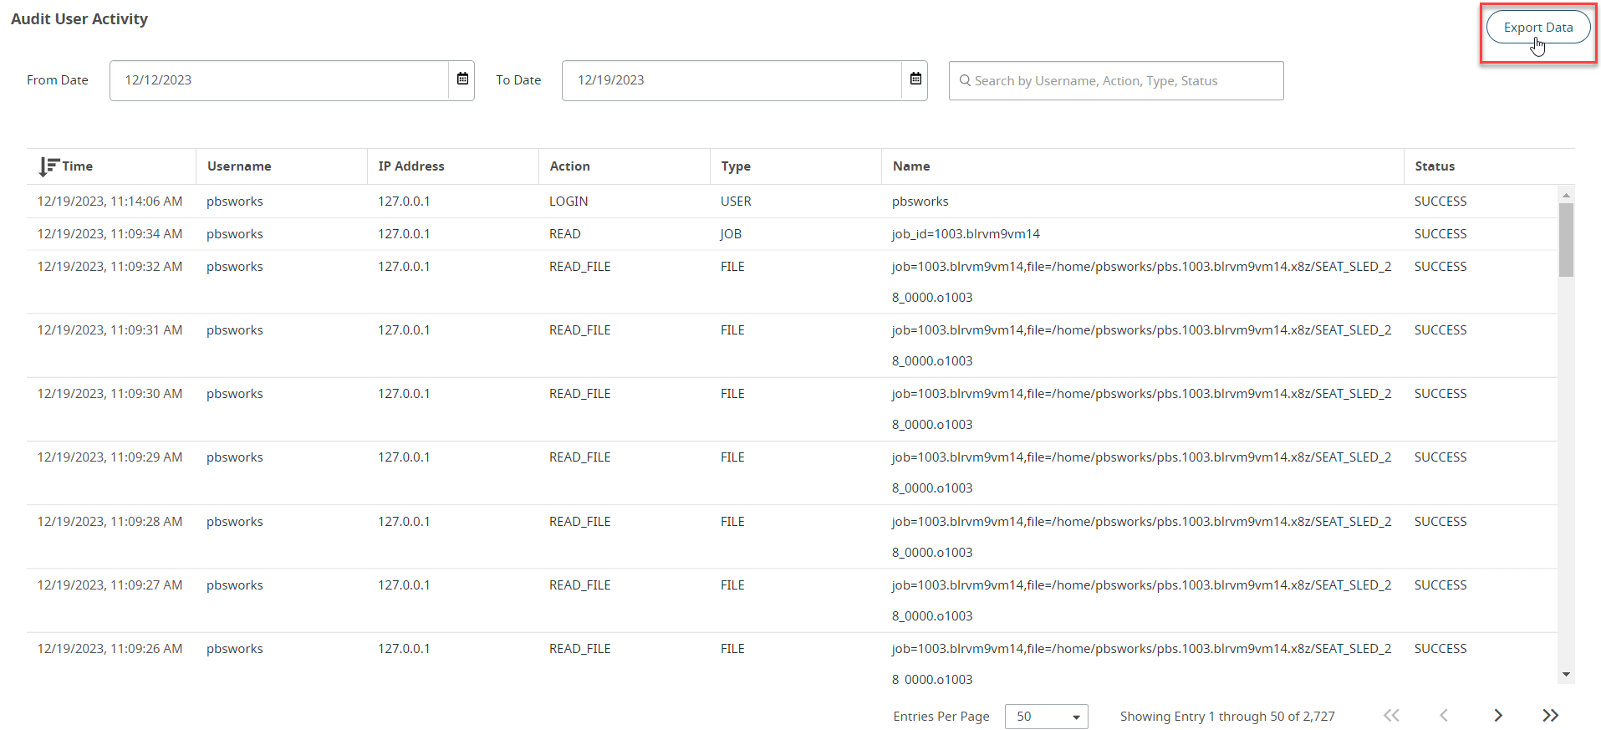
Task: Click the Username column header
Action: (239, 166)
